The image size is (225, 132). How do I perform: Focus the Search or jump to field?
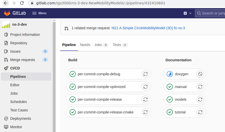click(x=210, y=13)
